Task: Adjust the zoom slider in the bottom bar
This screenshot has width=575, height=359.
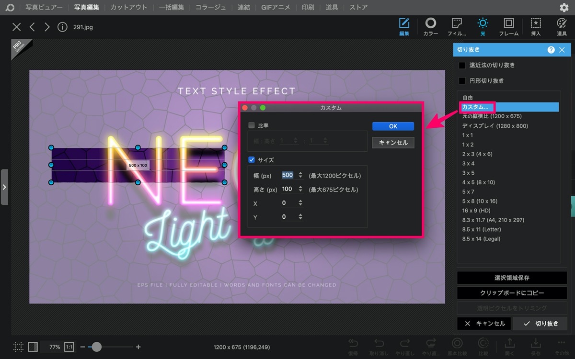Action: point(97,347)
